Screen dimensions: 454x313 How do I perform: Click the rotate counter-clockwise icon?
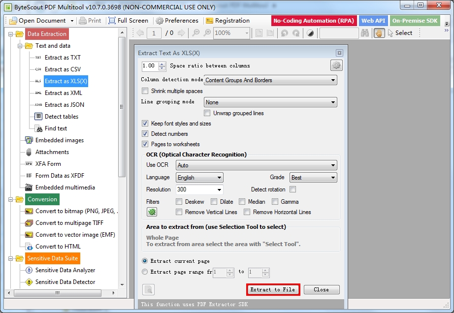pyautogui.click(x=284, y=33)
